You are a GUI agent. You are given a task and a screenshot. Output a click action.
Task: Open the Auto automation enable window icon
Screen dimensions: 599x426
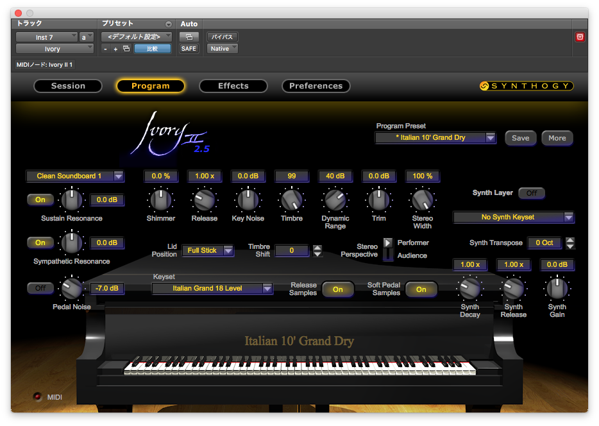click(189, 37)
